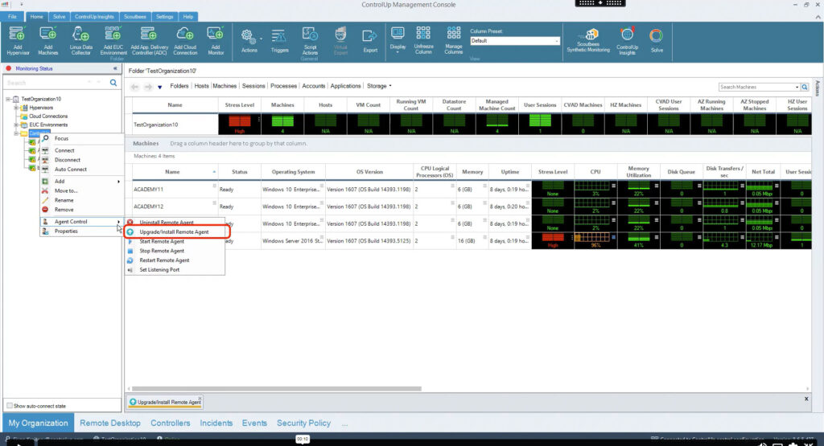
Task: Click the Add Hypervisor ribbon icon
Action: tap(19, 40)
